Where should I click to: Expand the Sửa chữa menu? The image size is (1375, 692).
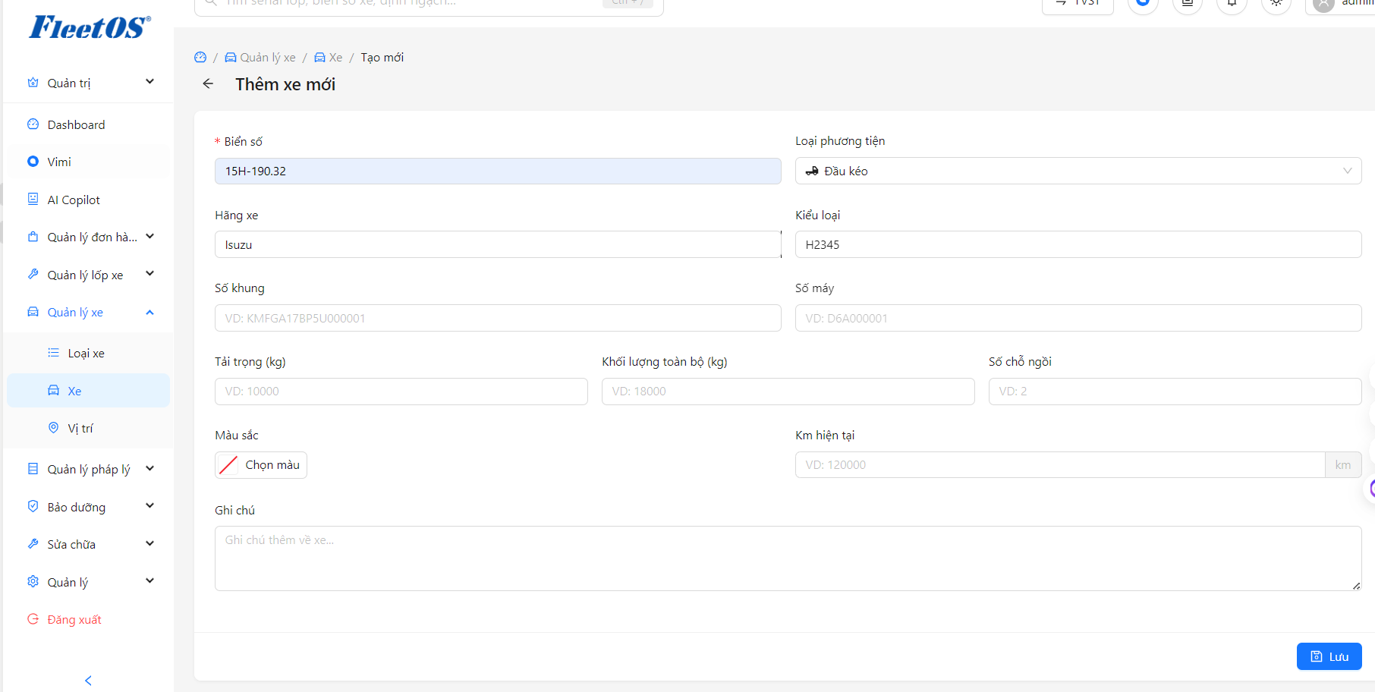coord(88,544)
